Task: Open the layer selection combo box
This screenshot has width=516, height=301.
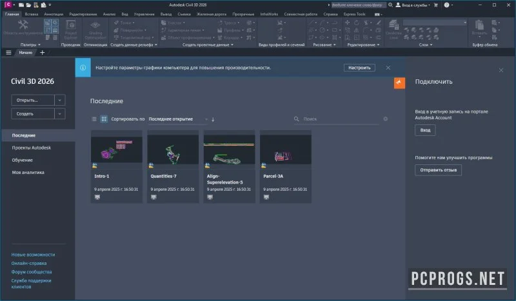Action: coord(435,23)
